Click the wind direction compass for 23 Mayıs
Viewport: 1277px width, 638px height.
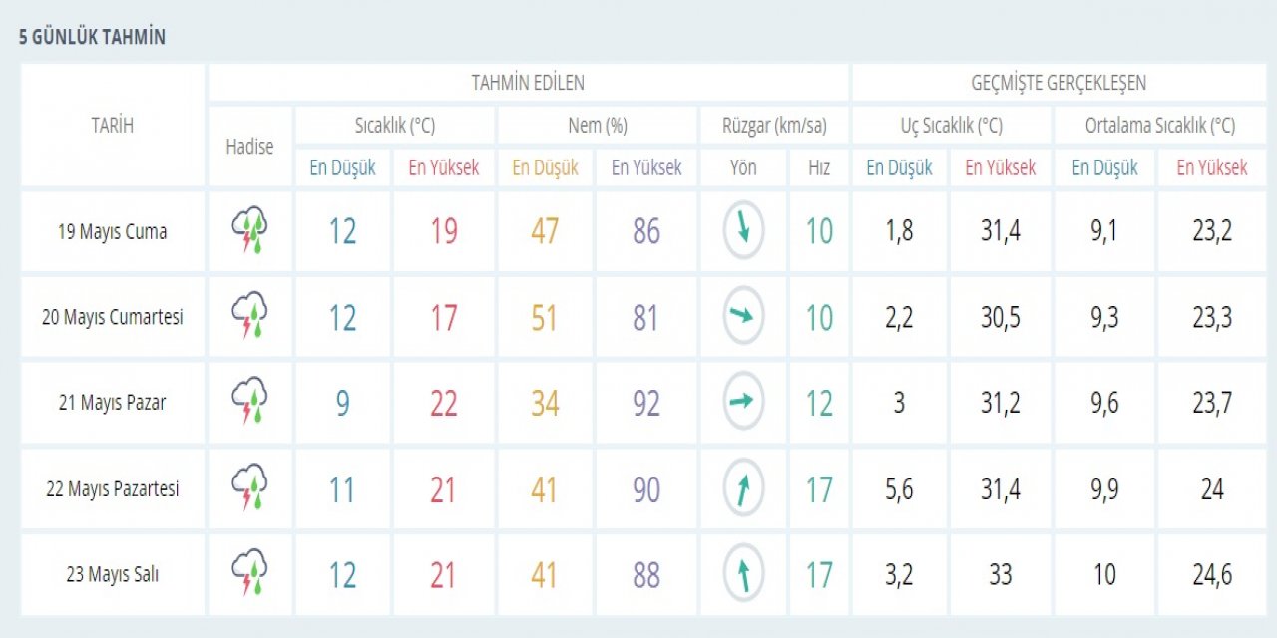(743, 575)
